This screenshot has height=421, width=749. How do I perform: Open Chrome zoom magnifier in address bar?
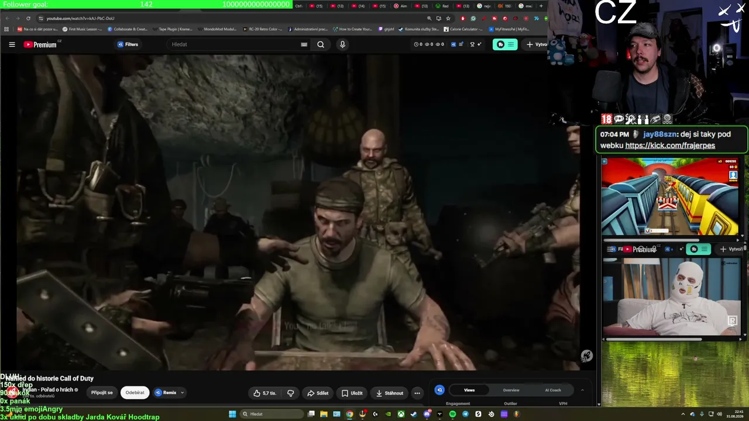429,18
